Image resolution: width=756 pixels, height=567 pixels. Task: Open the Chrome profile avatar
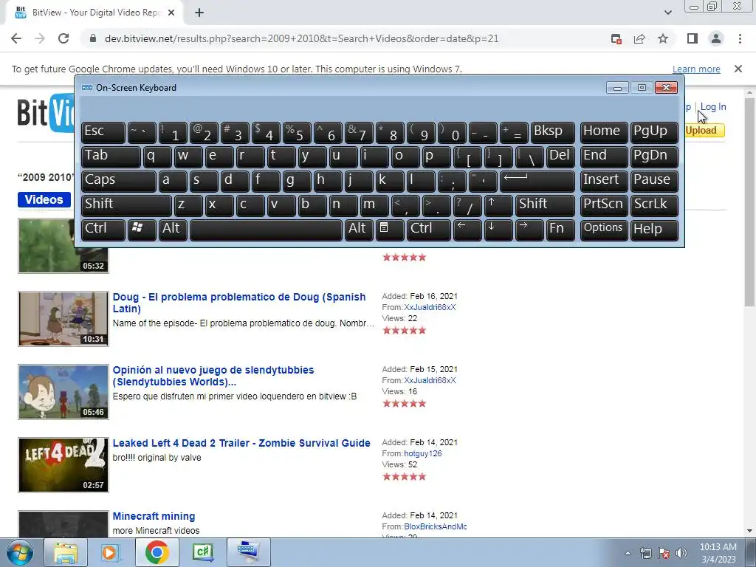pos(716,38)
